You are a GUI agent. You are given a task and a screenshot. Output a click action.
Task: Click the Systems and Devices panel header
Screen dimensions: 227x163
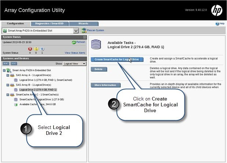(x=44, y=58)
